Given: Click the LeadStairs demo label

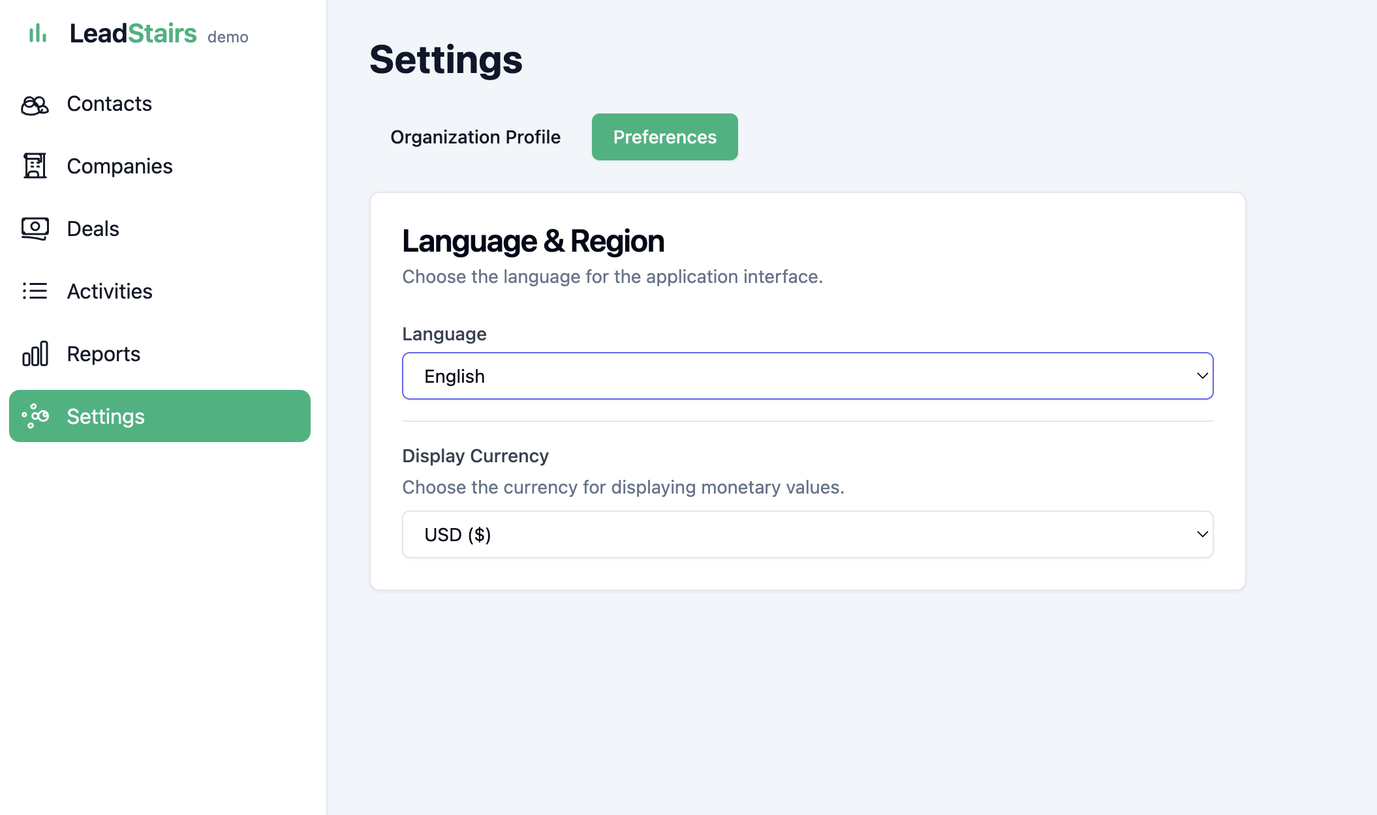Looking at the screenshot, I should click(x=228, y=37).
